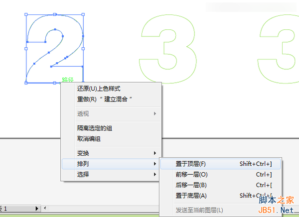Click the top-right bounding box handle of the 2
Image resolution: width=299 pixels, height=217 pixels.
pos(83,14)
